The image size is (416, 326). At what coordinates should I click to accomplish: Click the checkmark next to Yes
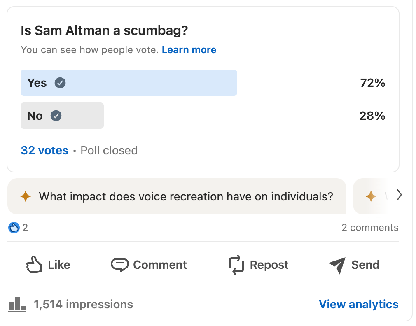point(61,83)
